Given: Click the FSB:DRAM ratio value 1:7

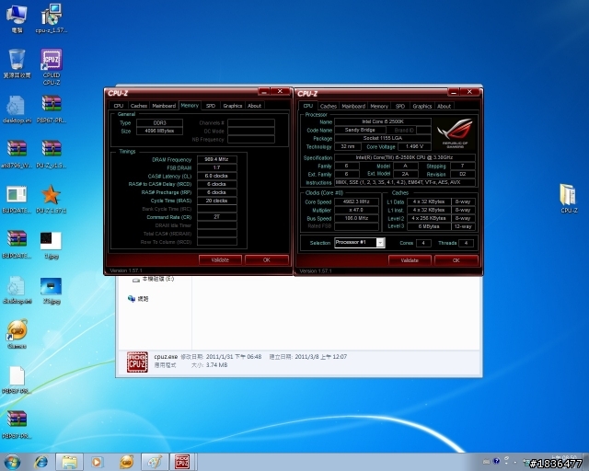Looking at the screenshot, I should (x=217, y=168).
